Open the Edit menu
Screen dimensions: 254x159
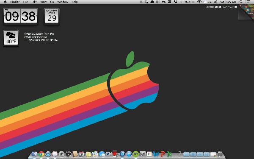click(x=34, y=2)
